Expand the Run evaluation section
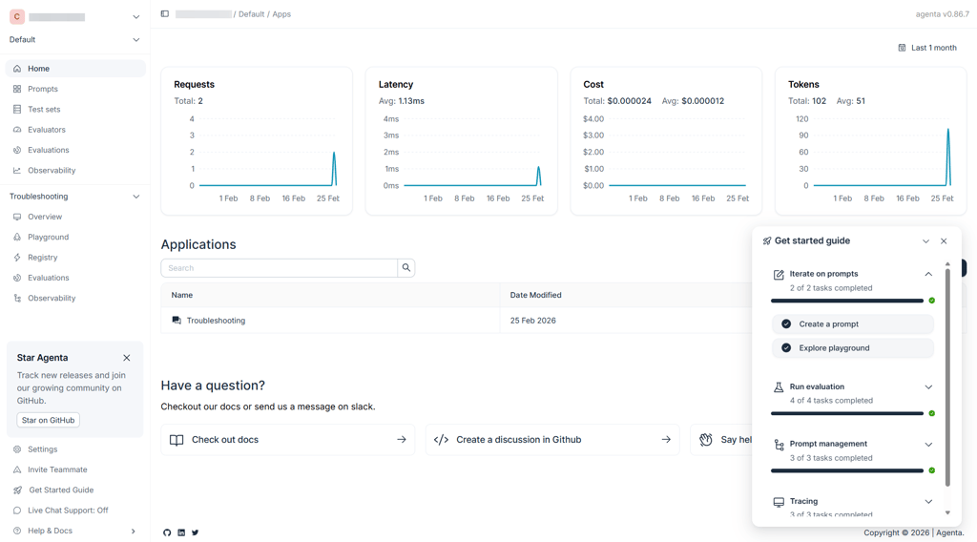Viewport: 977px width, 542px height. tap(928, 386)
